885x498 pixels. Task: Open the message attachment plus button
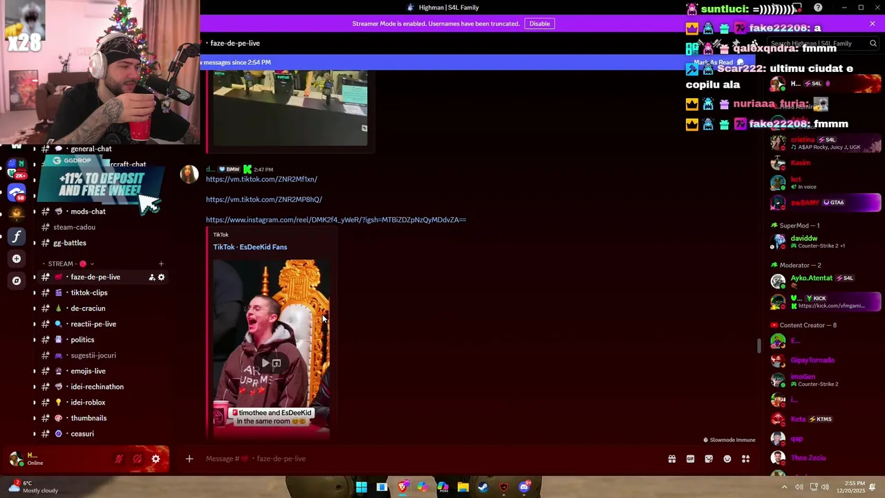189,459
